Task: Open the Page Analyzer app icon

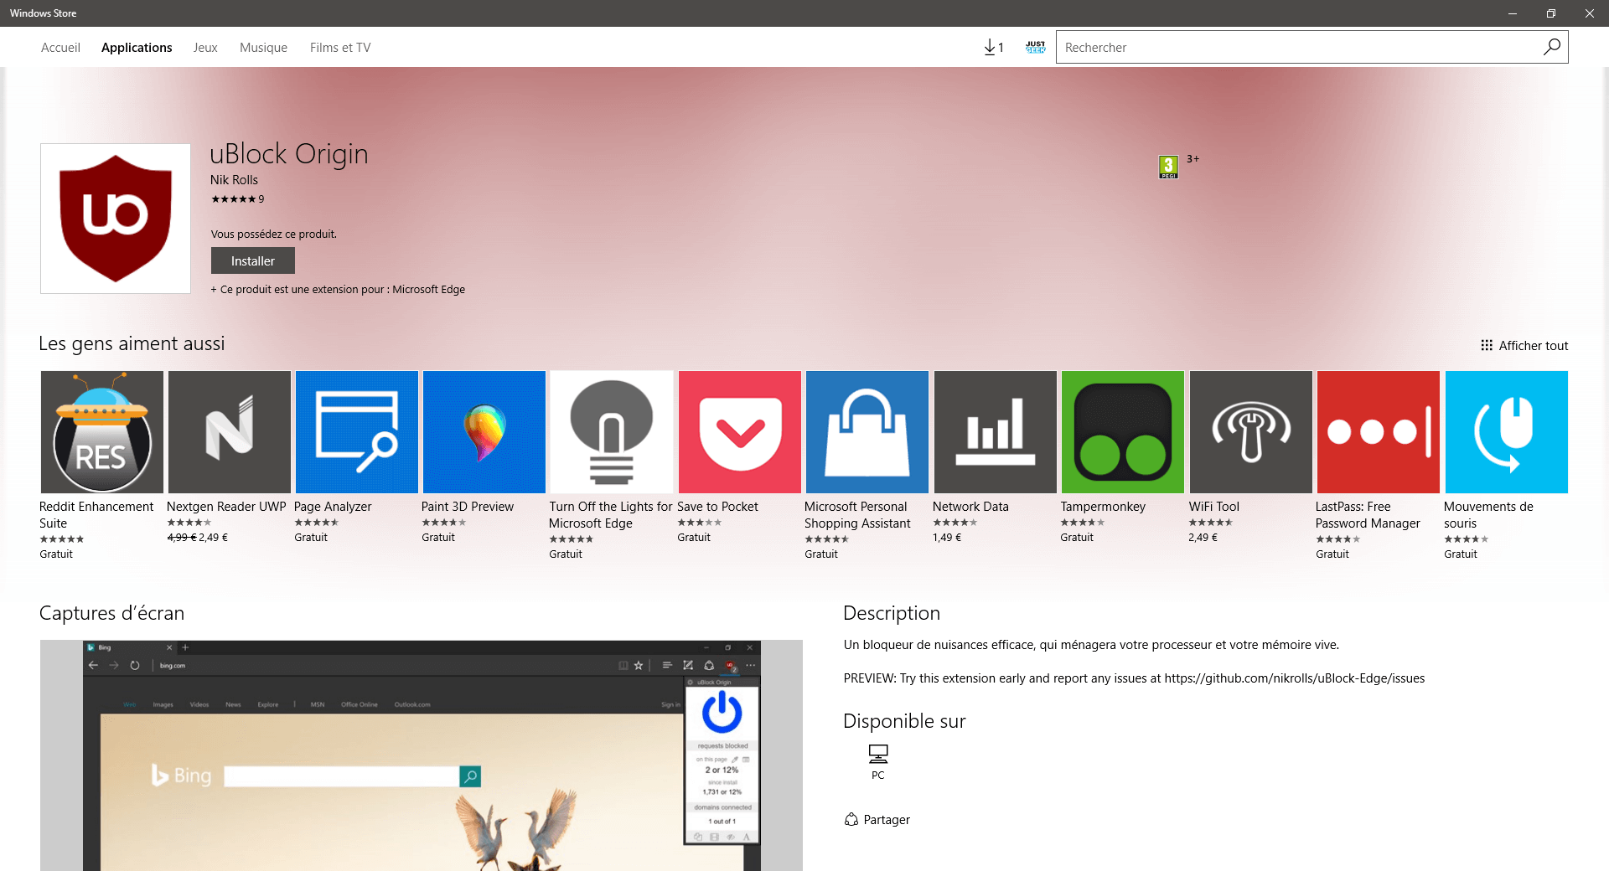Action: 357,432
